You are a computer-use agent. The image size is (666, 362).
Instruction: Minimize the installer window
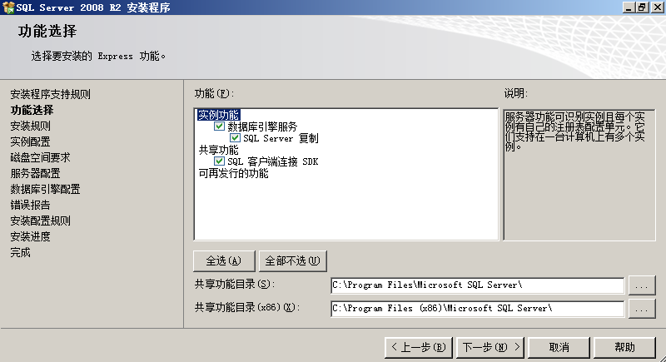pos(629,7)
